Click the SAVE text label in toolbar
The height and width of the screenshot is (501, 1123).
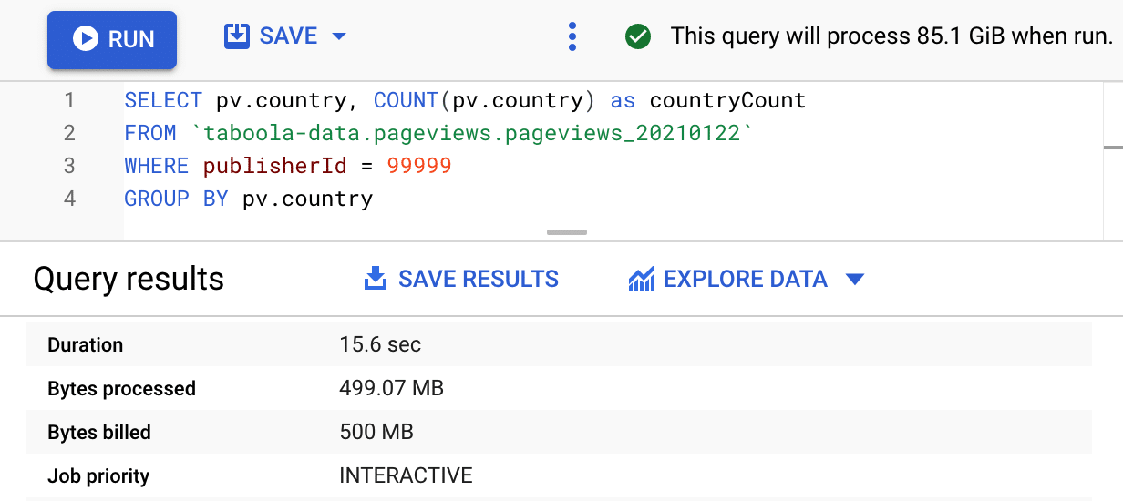(289, 36)
